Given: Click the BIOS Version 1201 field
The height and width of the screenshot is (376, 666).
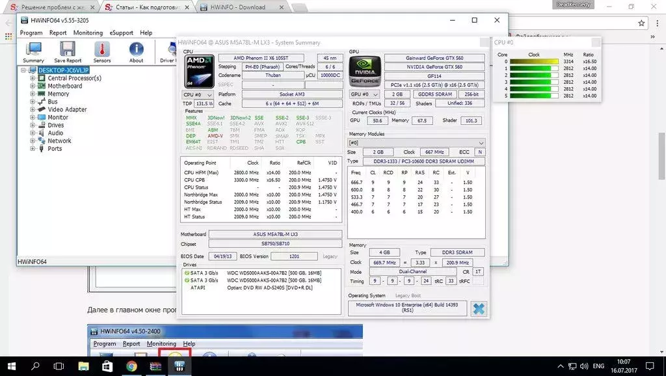Looking at the screenshot, I should (x=294, y=256).
